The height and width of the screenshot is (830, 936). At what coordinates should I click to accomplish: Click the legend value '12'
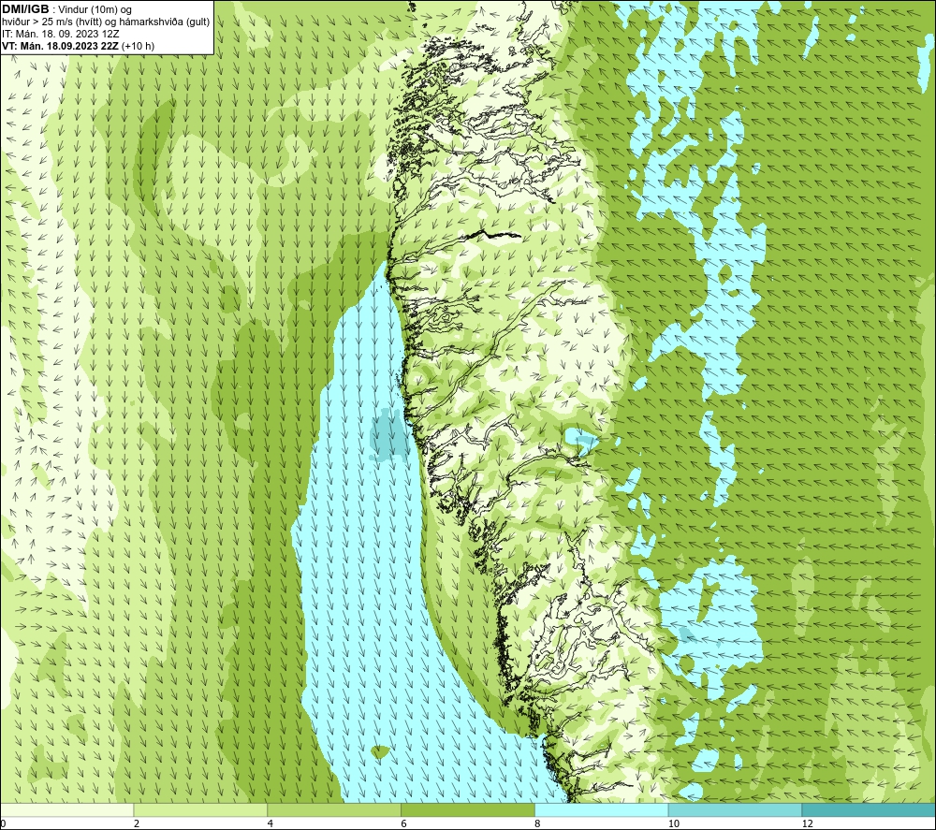point(808,823)
